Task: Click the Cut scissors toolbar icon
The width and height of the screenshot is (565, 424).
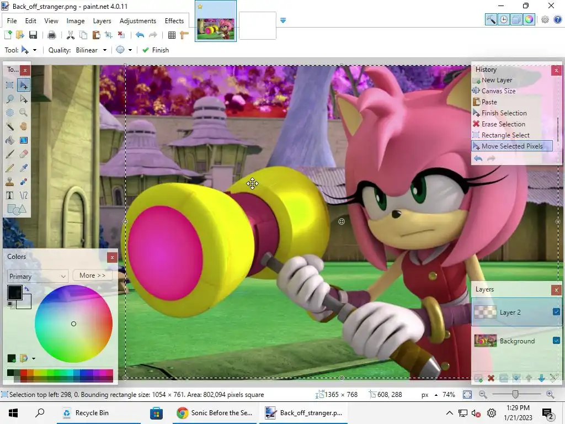Action: tap(71, 35)
